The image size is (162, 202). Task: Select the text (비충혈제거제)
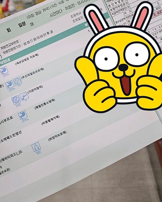point(51,120)
